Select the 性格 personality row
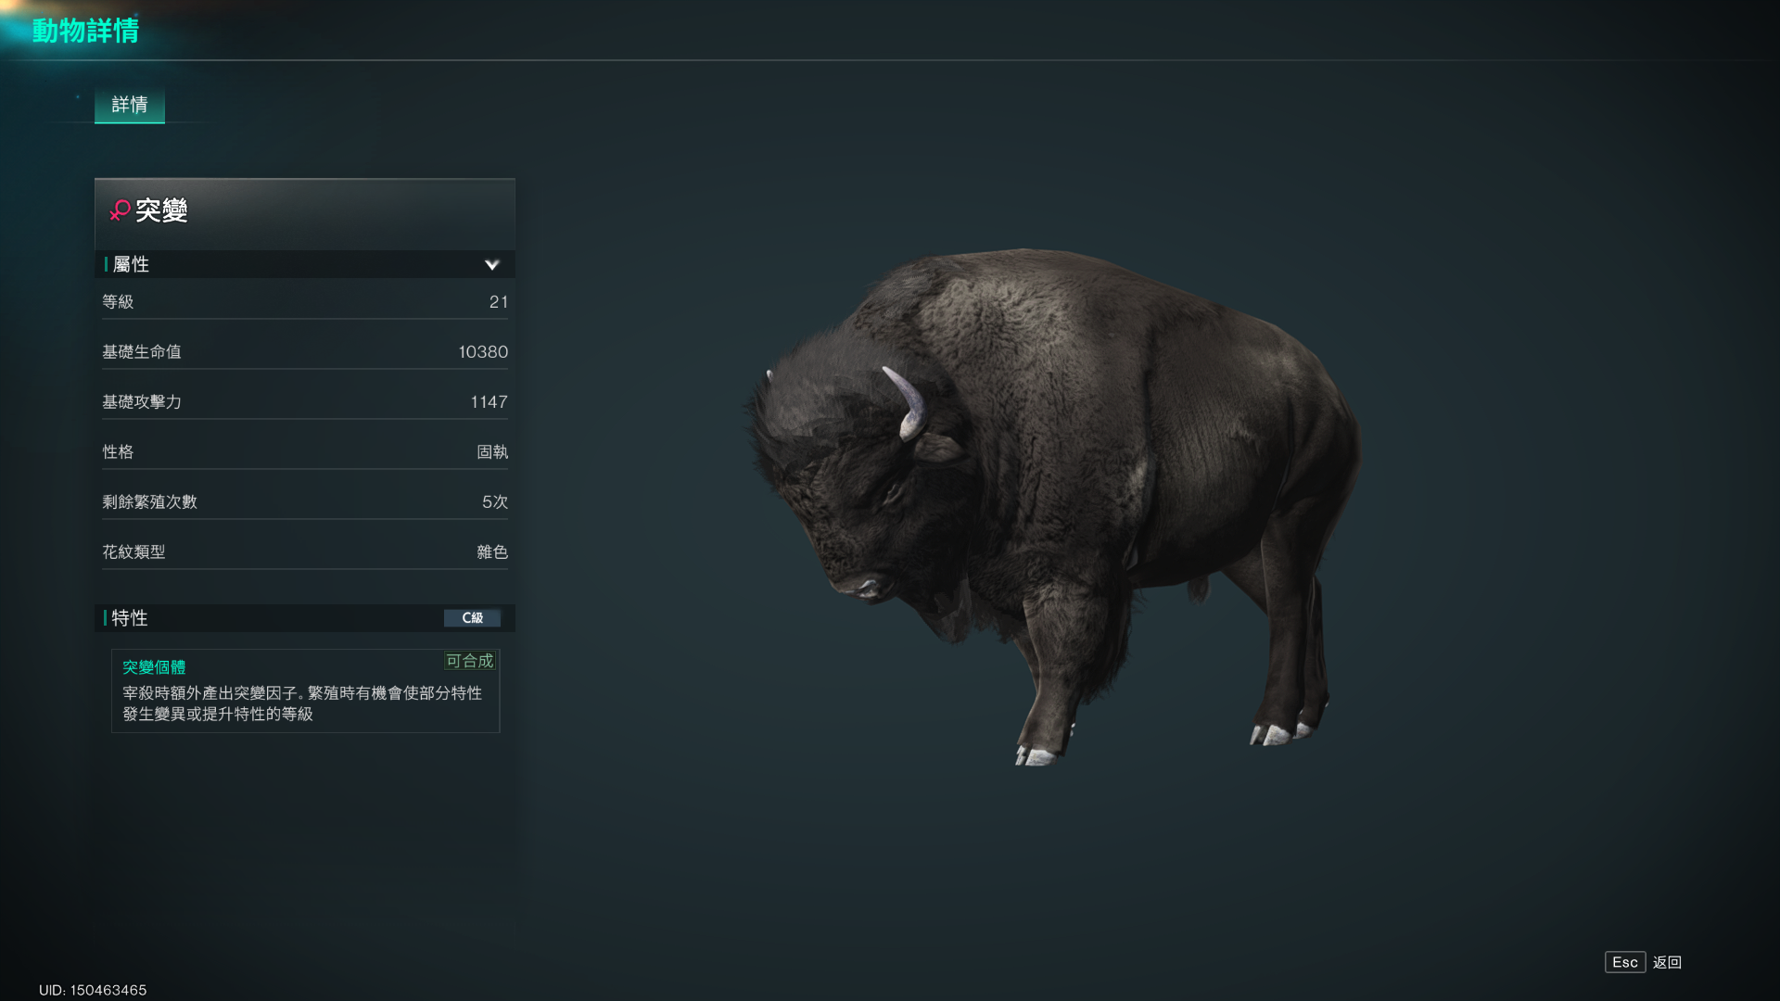The width and height of the screenshot is (1780, 1001). point(305,452)
